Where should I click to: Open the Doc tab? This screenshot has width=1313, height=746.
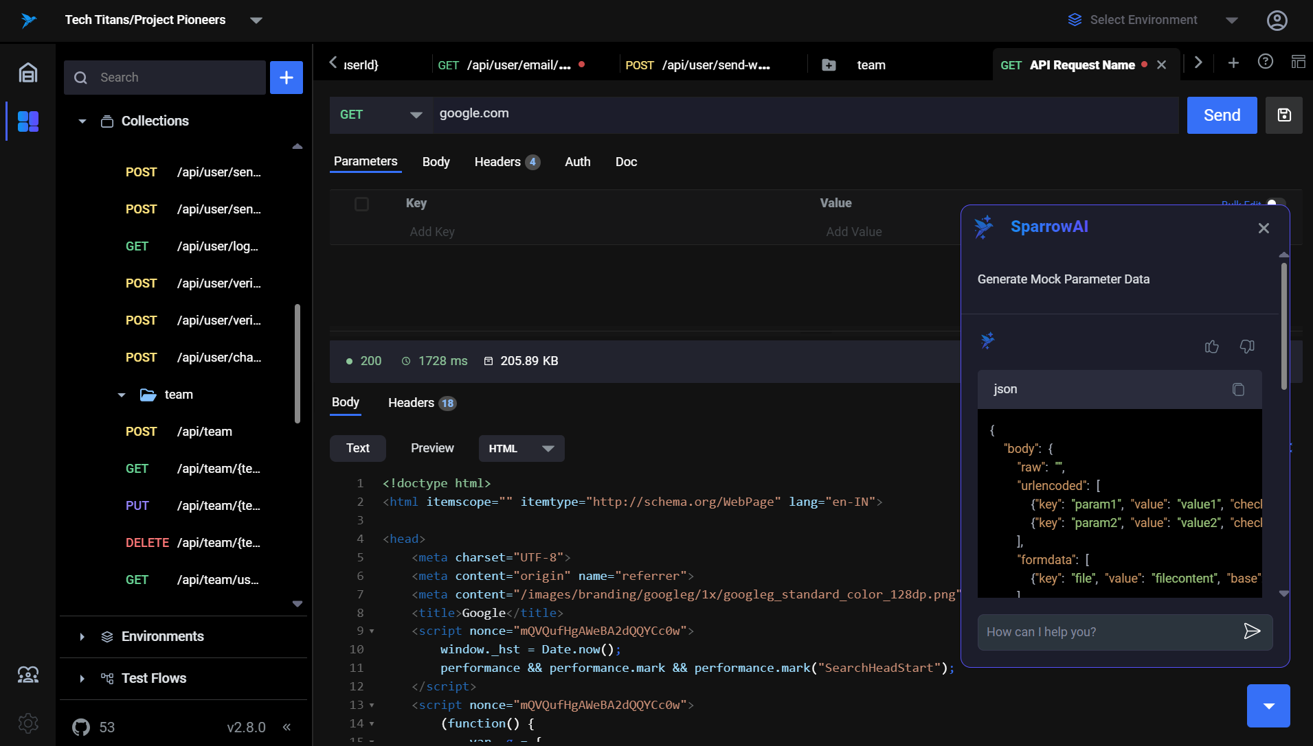point(626,162)
